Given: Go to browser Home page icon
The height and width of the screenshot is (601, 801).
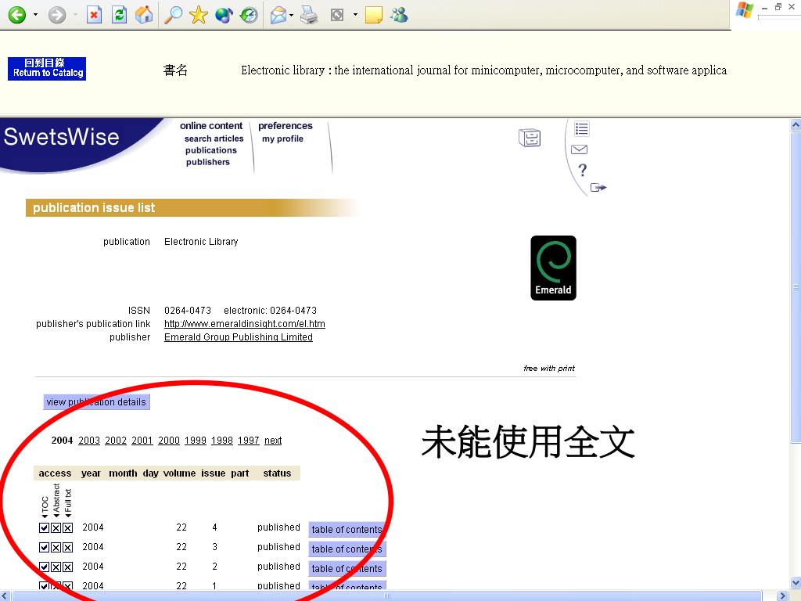Looking at the screenshot, I should 144,15.
